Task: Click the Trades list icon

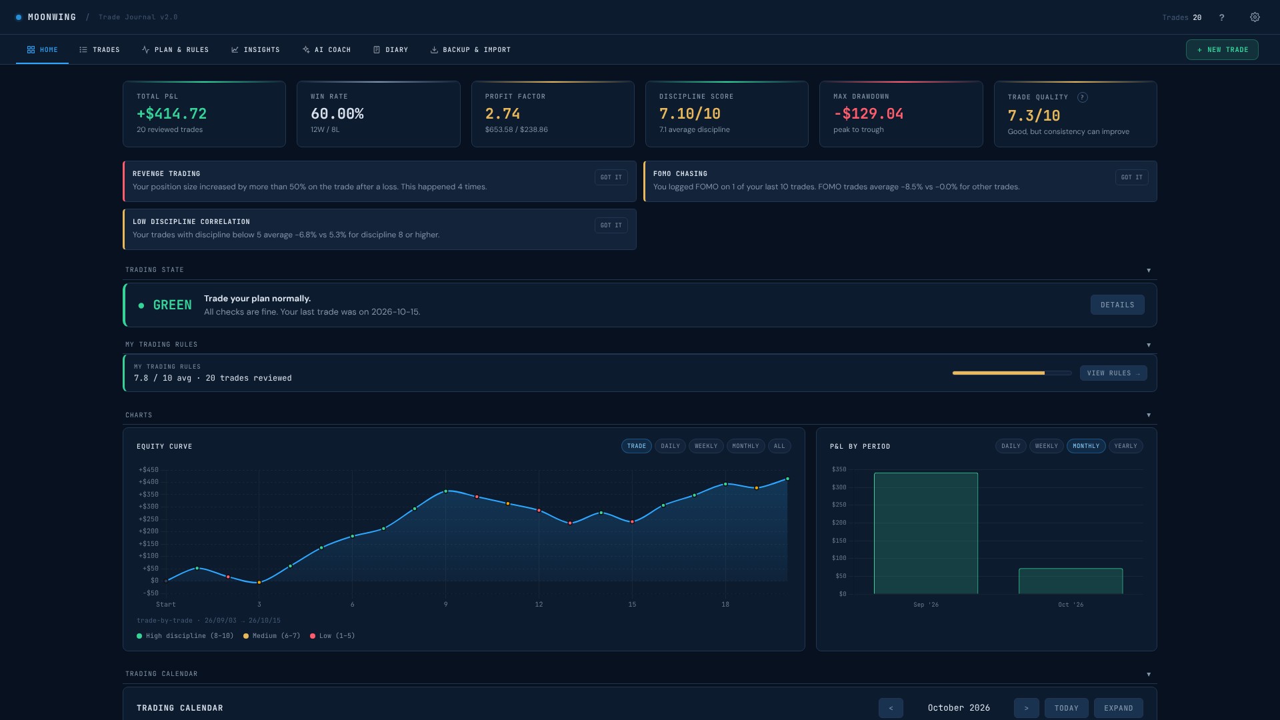Action: (83, 50)
